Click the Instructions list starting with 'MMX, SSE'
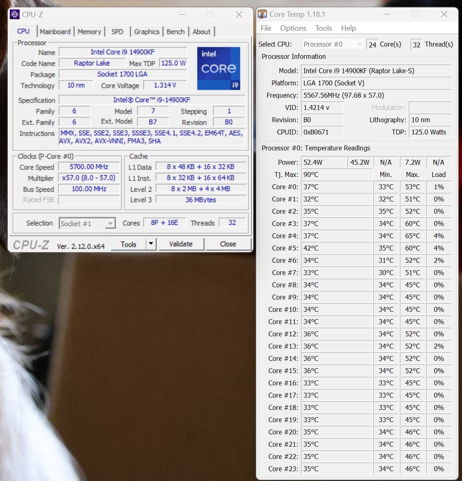462x481 pixels. coord(152,137)
